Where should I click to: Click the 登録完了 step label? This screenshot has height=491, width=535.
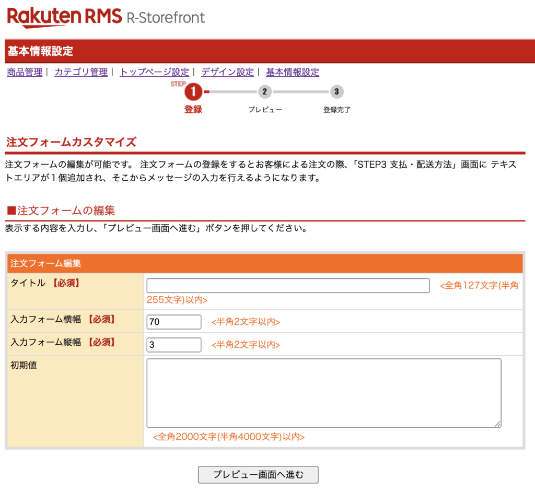337,110
